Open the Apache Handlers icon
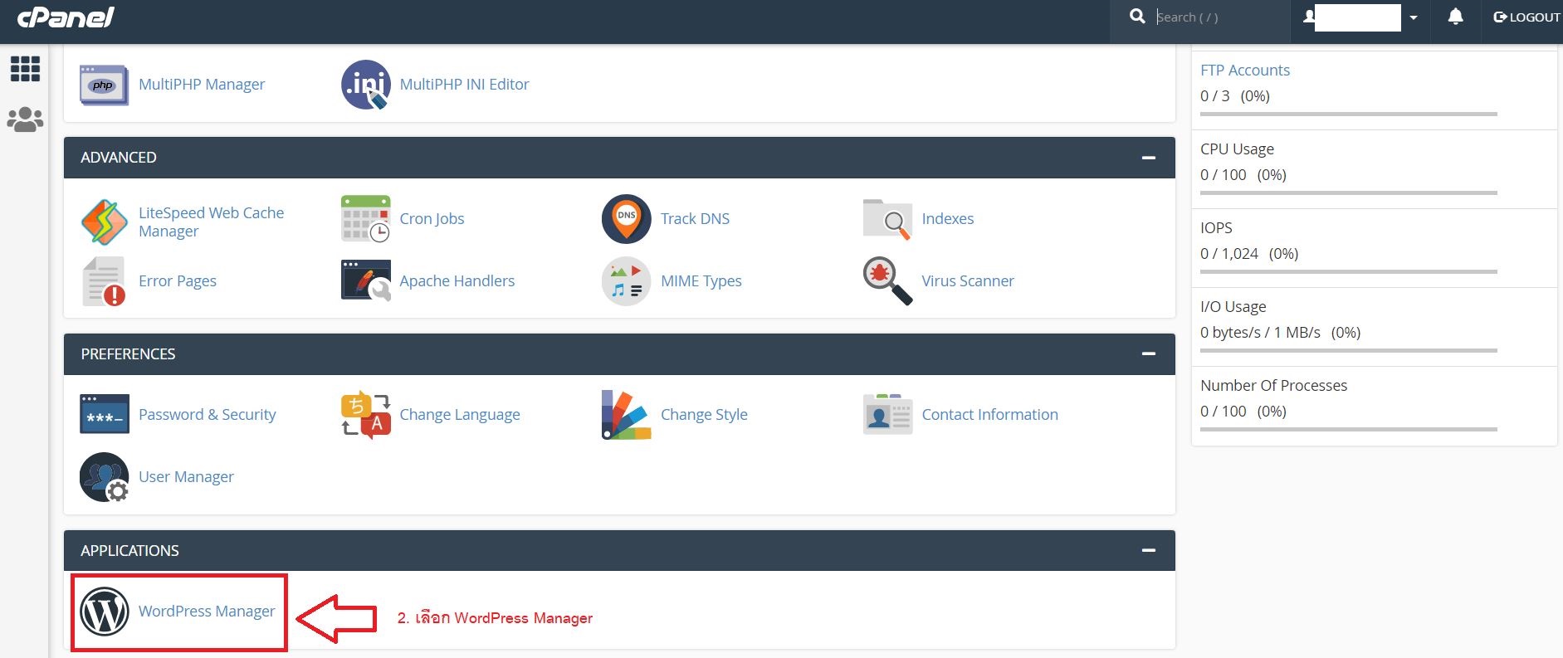This screenshot has height=658, width=1563. (x=366, y=280)
